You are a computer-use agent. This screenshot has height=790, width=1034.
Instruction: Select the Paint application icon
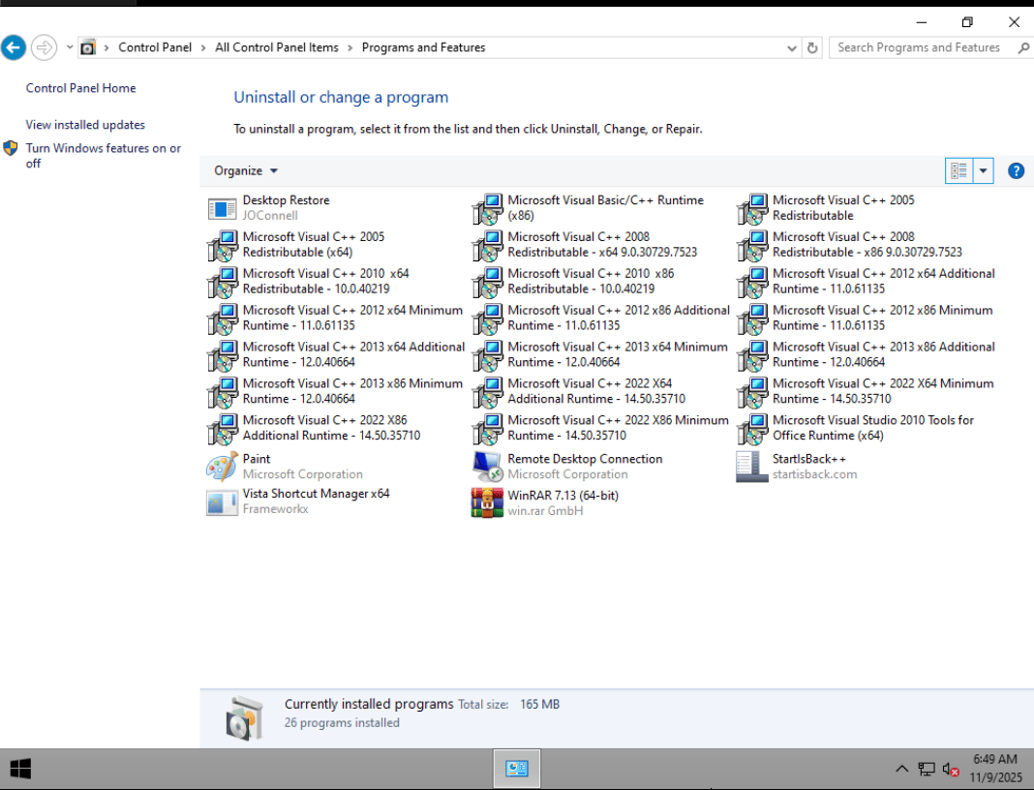tap(222, 467)
